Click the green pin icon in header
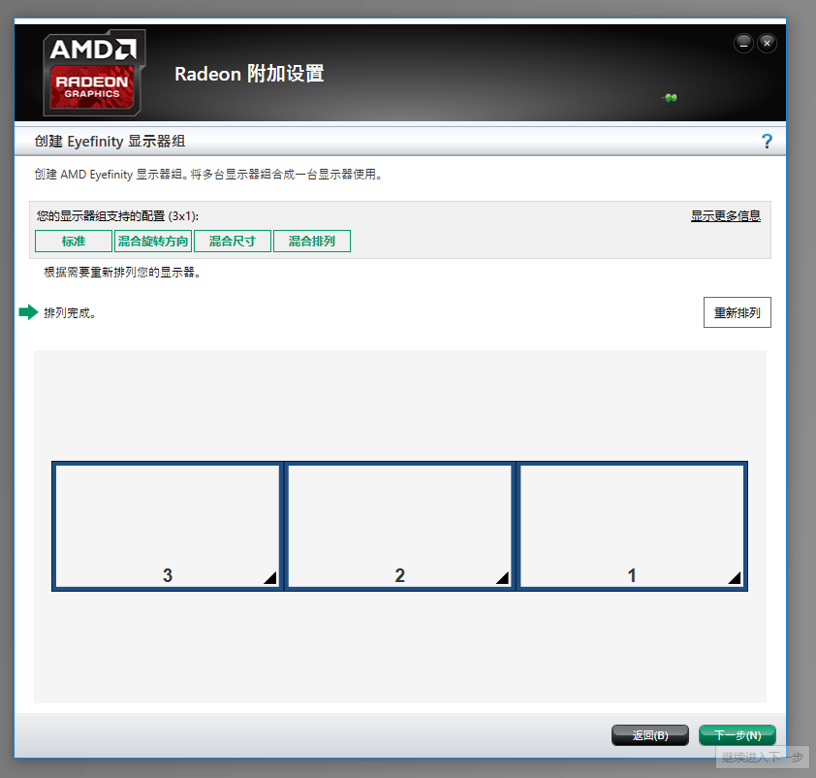Viewport: 816px width, 778px height. pos(670,97)
